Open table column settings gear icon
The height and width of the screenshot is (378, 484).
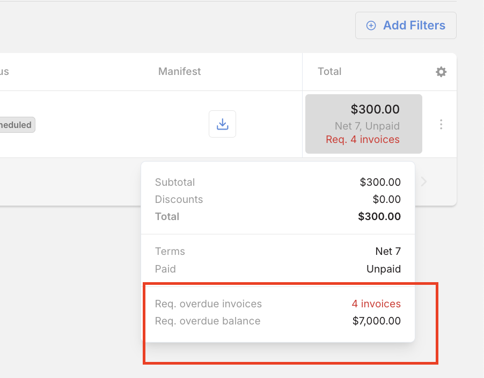(x=441, y=72)
